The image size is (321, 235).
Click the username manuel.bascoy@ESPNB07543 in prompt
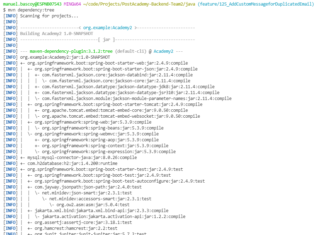click(32, 4)
